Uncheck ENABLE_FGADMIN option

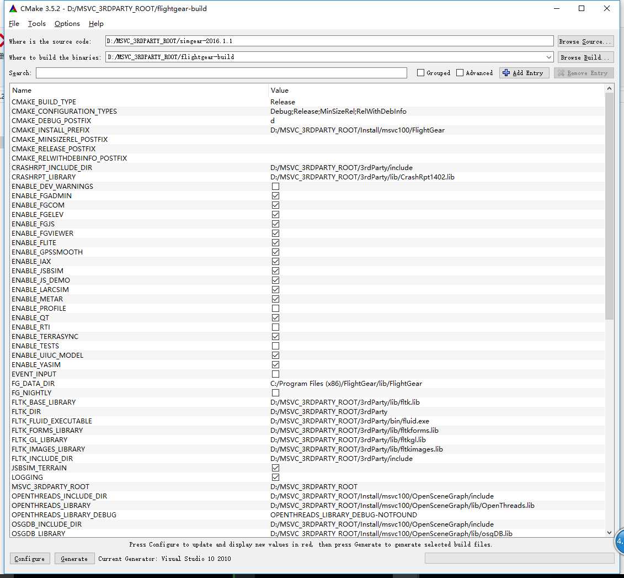point(275,196)
